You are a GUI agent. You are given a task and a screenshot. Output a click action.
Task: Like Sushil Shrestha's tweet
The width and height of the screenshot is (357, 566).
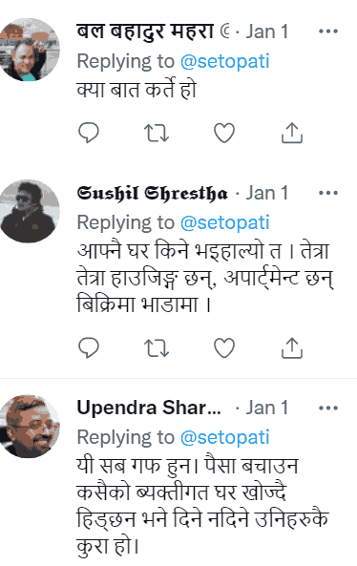click(224, 347)
